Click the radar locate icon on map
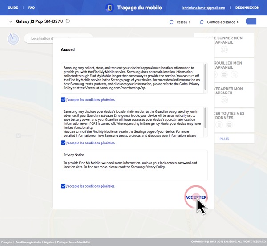The height and width of the screenshot is (246, 267). pyautogui.click(x=13, y=39)
